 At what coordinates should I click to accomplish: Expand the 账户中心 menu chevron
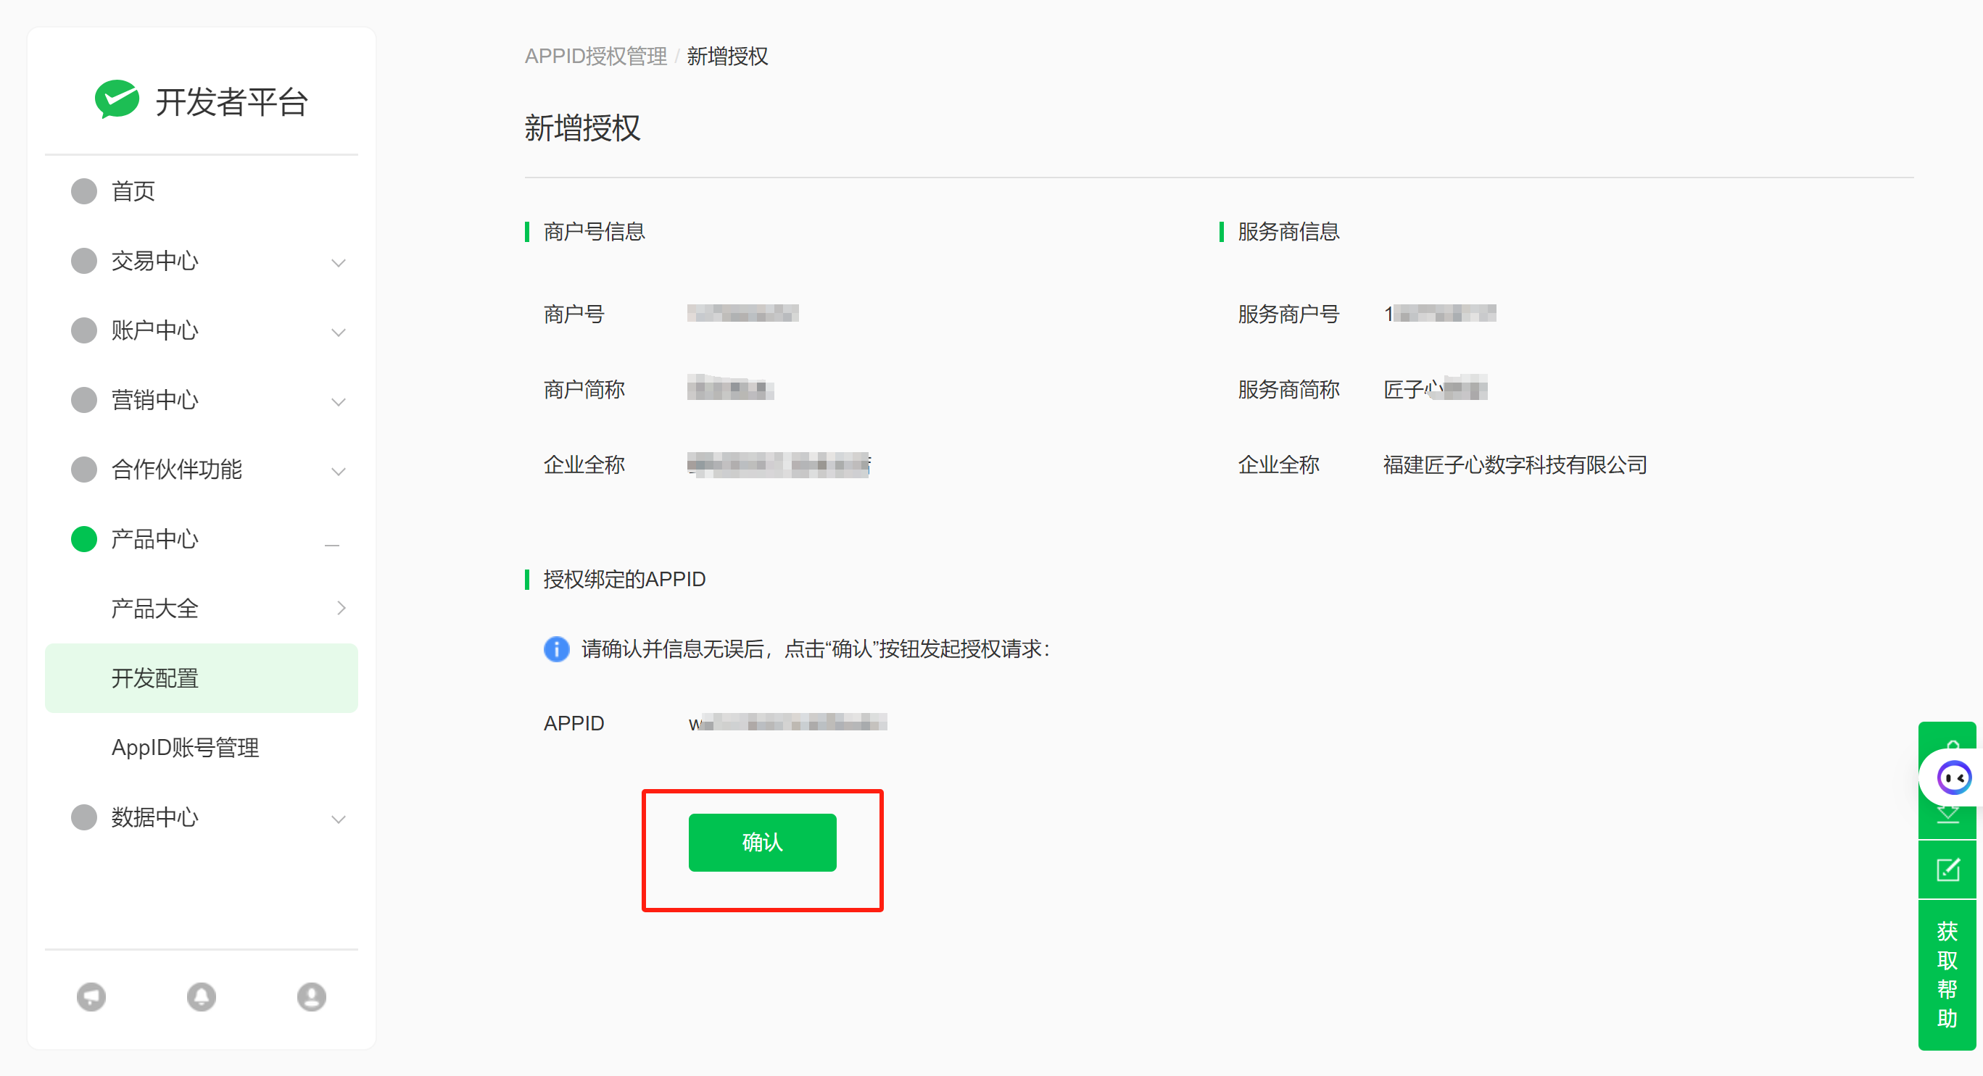338,331
